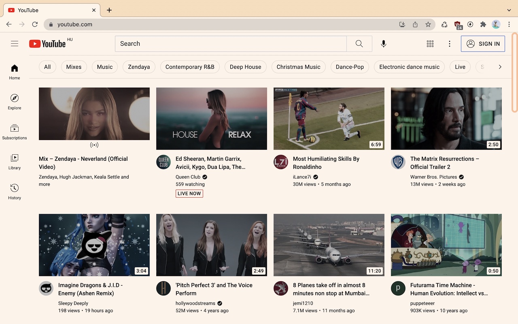
Task: Select the Deep House chip
Action: [x=246, y=67]
